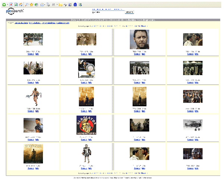The width and height of the screenshot is (224, 180).
Task: Click Source under the arena tiger fight image
Action: 31,54
